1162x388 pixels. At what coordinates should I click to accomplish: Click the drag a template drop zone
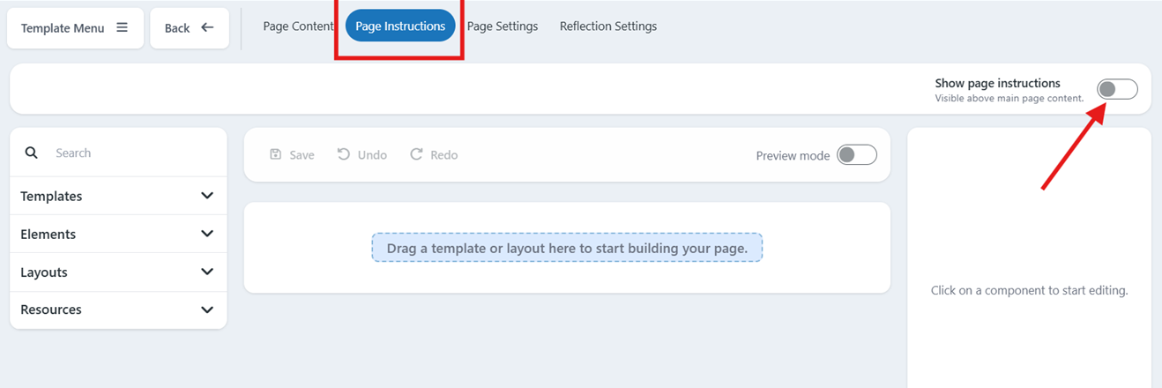(567, 248)
